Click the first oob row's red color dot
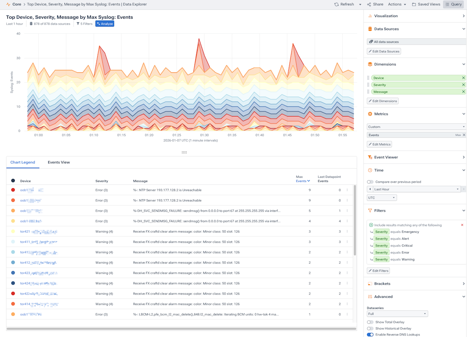The image size is (467, 337). (13, 190)
